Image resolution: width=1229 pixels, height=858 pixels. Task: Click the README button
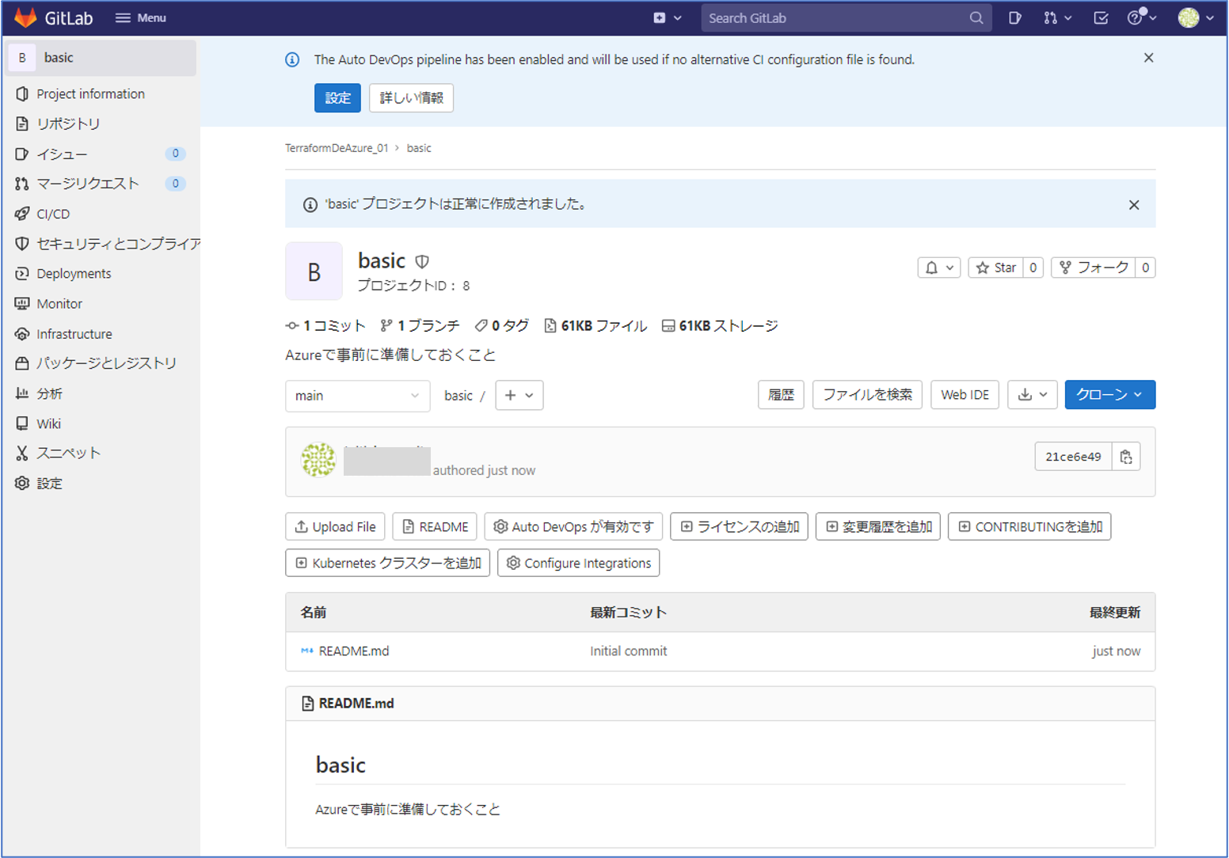tap(435, 527)
